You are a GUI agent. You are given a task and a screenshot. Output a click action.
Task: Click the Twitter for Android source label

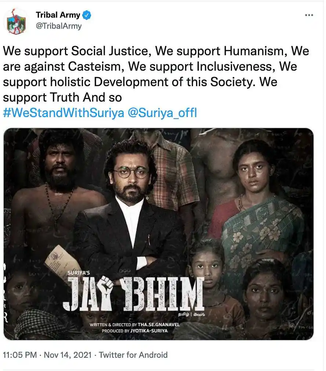(x=133, y=355)
